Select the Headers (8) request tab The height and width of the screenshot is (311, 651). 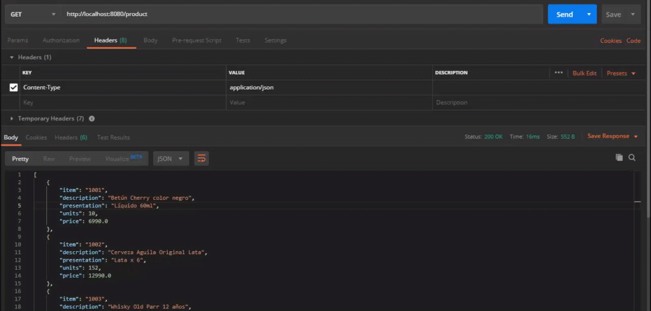coord(111,40)
